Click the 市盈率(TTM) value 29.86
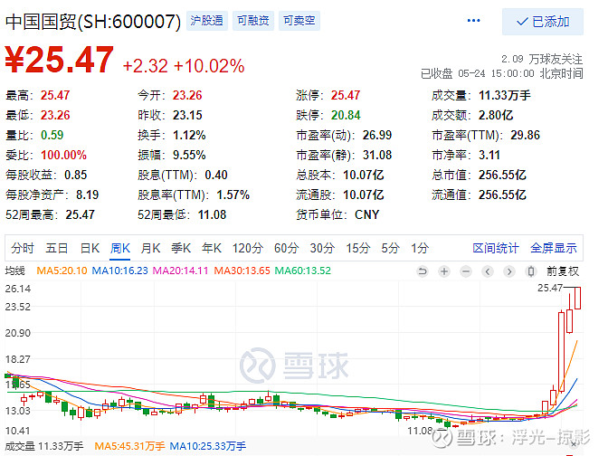 (525, 135)
